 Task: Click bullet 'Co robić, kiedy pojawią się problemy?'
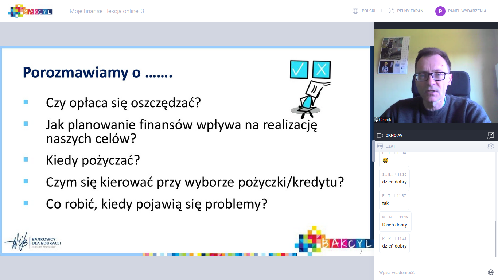[157, 204]
